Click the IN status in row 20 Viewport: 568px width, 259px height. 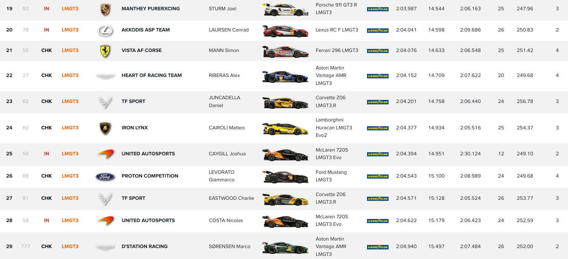point(46,30)
